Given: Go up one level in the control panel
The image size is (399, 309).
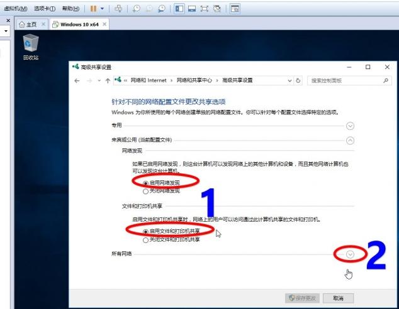Looking at the screenshot, I should click(108, 81).
